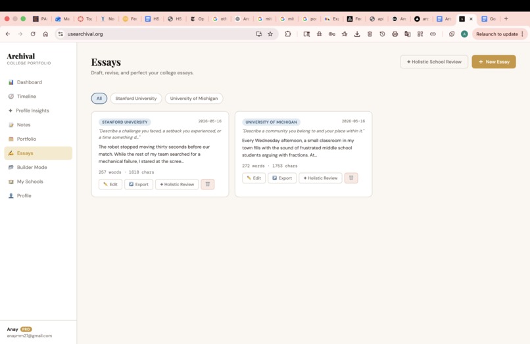Edit the University of Michigan essay
Viewport: 530px width, 344px height.
pos(254,178)
